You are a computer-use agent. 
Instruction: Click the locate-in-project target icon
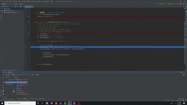(x=15, y=6)
